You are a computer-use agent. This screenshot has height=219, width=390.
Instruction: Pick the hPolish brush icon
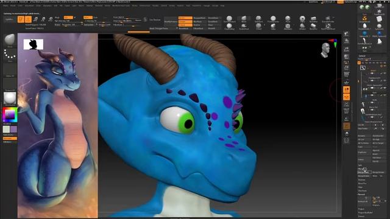click(302, 26)
